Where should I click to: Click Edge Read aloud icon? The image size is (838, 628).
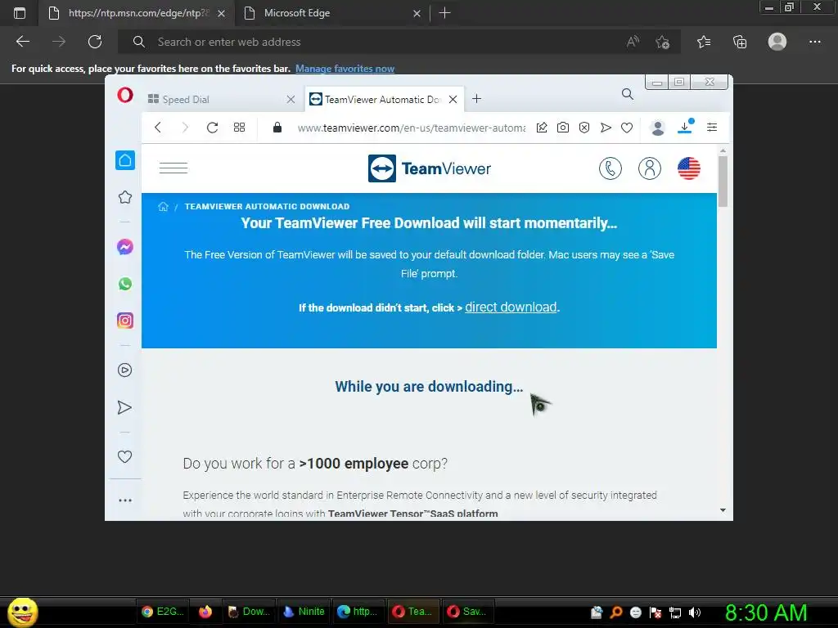(633, 42)
